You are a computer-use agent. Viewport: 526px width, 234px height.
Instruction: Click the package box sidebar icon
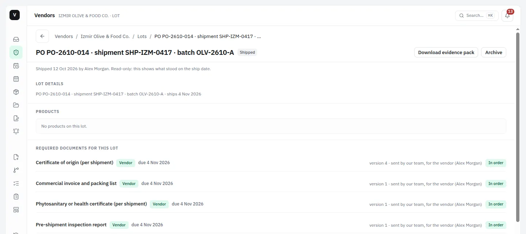coord(16,92)
